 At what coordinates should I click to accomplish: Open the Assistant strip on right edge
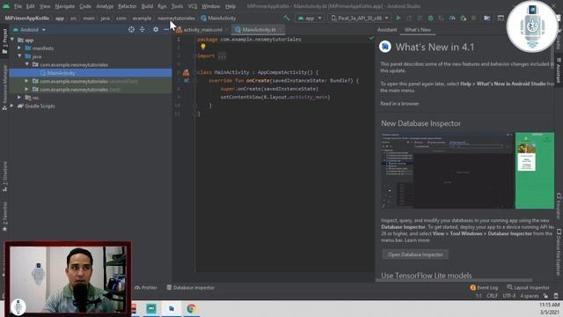coord(559,70)
